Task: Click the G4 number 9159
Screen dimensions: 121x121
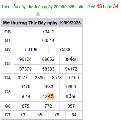Action: point(74,78)
